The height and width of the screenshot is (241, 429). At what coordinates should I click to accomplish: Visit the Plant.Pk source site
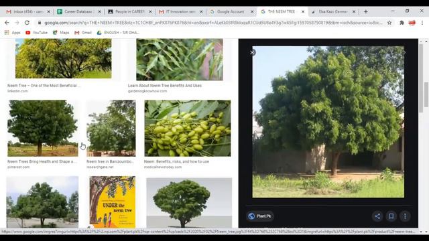[260, 216]
